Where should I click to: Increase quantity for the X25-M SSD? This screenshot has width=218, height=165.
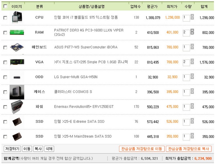click(192, 134)
